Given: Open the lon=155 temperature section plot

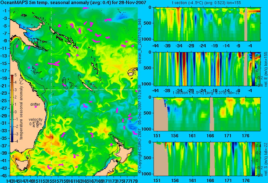Looking at the screenshot, I should (207, 24).
